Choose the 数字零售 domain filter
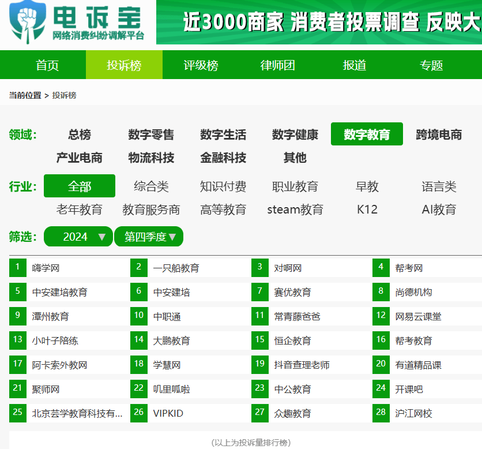The width and height of the screenshot is (482, 449). tap(151, 134)
